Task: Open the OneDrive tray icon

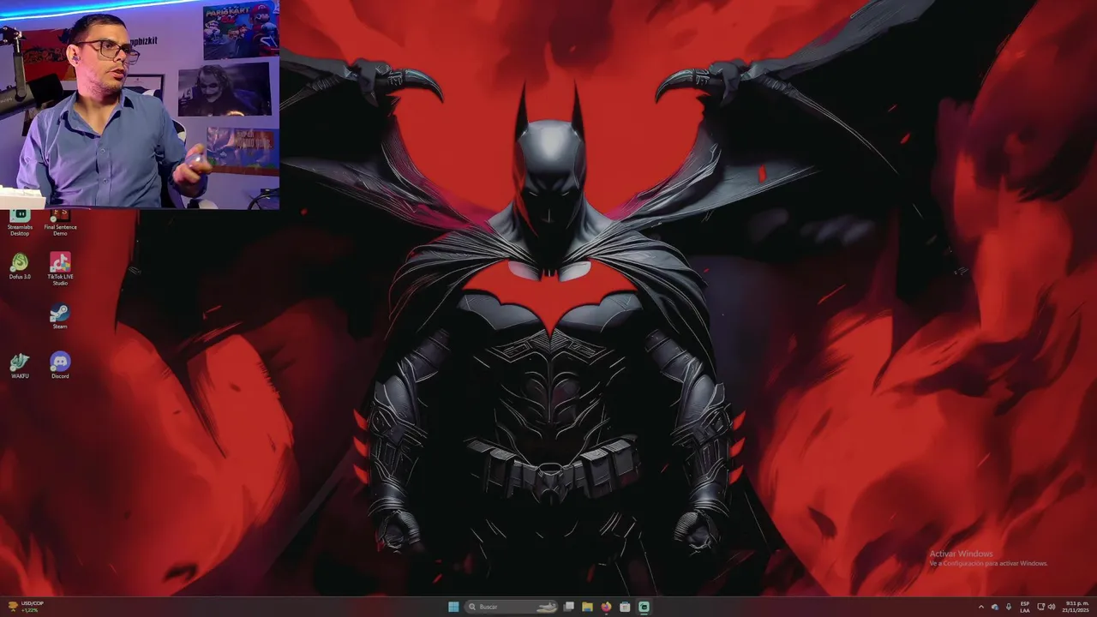Action: tap(995, 607)
